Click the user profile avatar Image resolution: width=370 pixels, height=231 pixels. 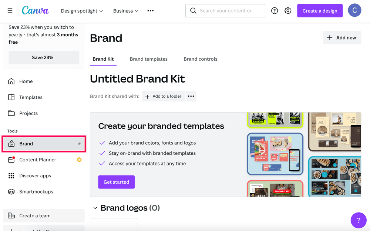354,11
